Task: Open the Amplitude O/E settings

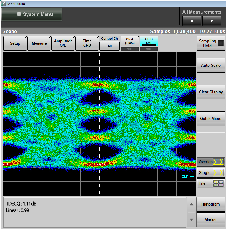Action: click(63, 43)
